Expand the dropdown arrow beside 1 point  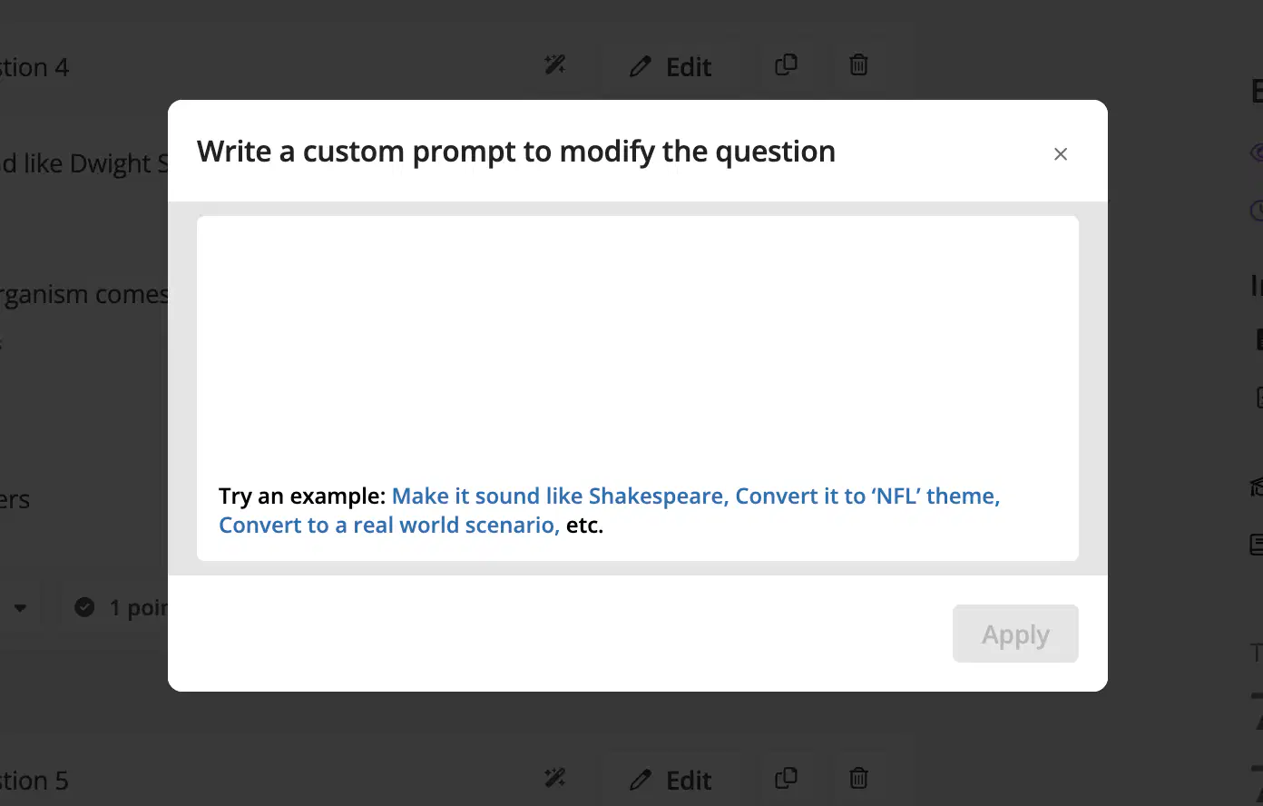pyautogui.click(x=20, y=608)
